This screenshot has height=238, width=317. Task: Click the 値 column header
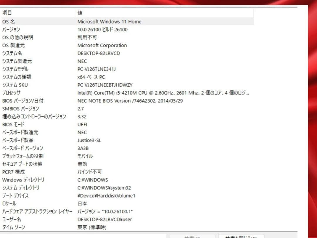click(164, 13)
